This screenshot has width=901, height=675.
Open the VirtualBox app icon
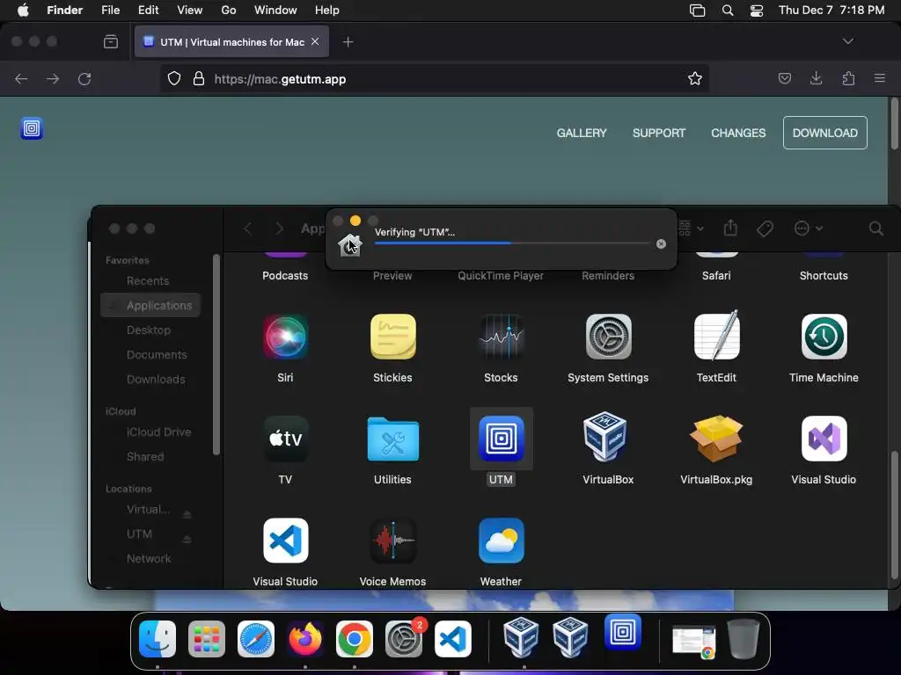tap(605, 436)
